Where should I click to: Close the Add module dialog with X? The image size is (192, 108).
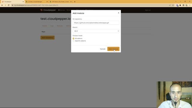pyautogui.click(x=118, y=13)
